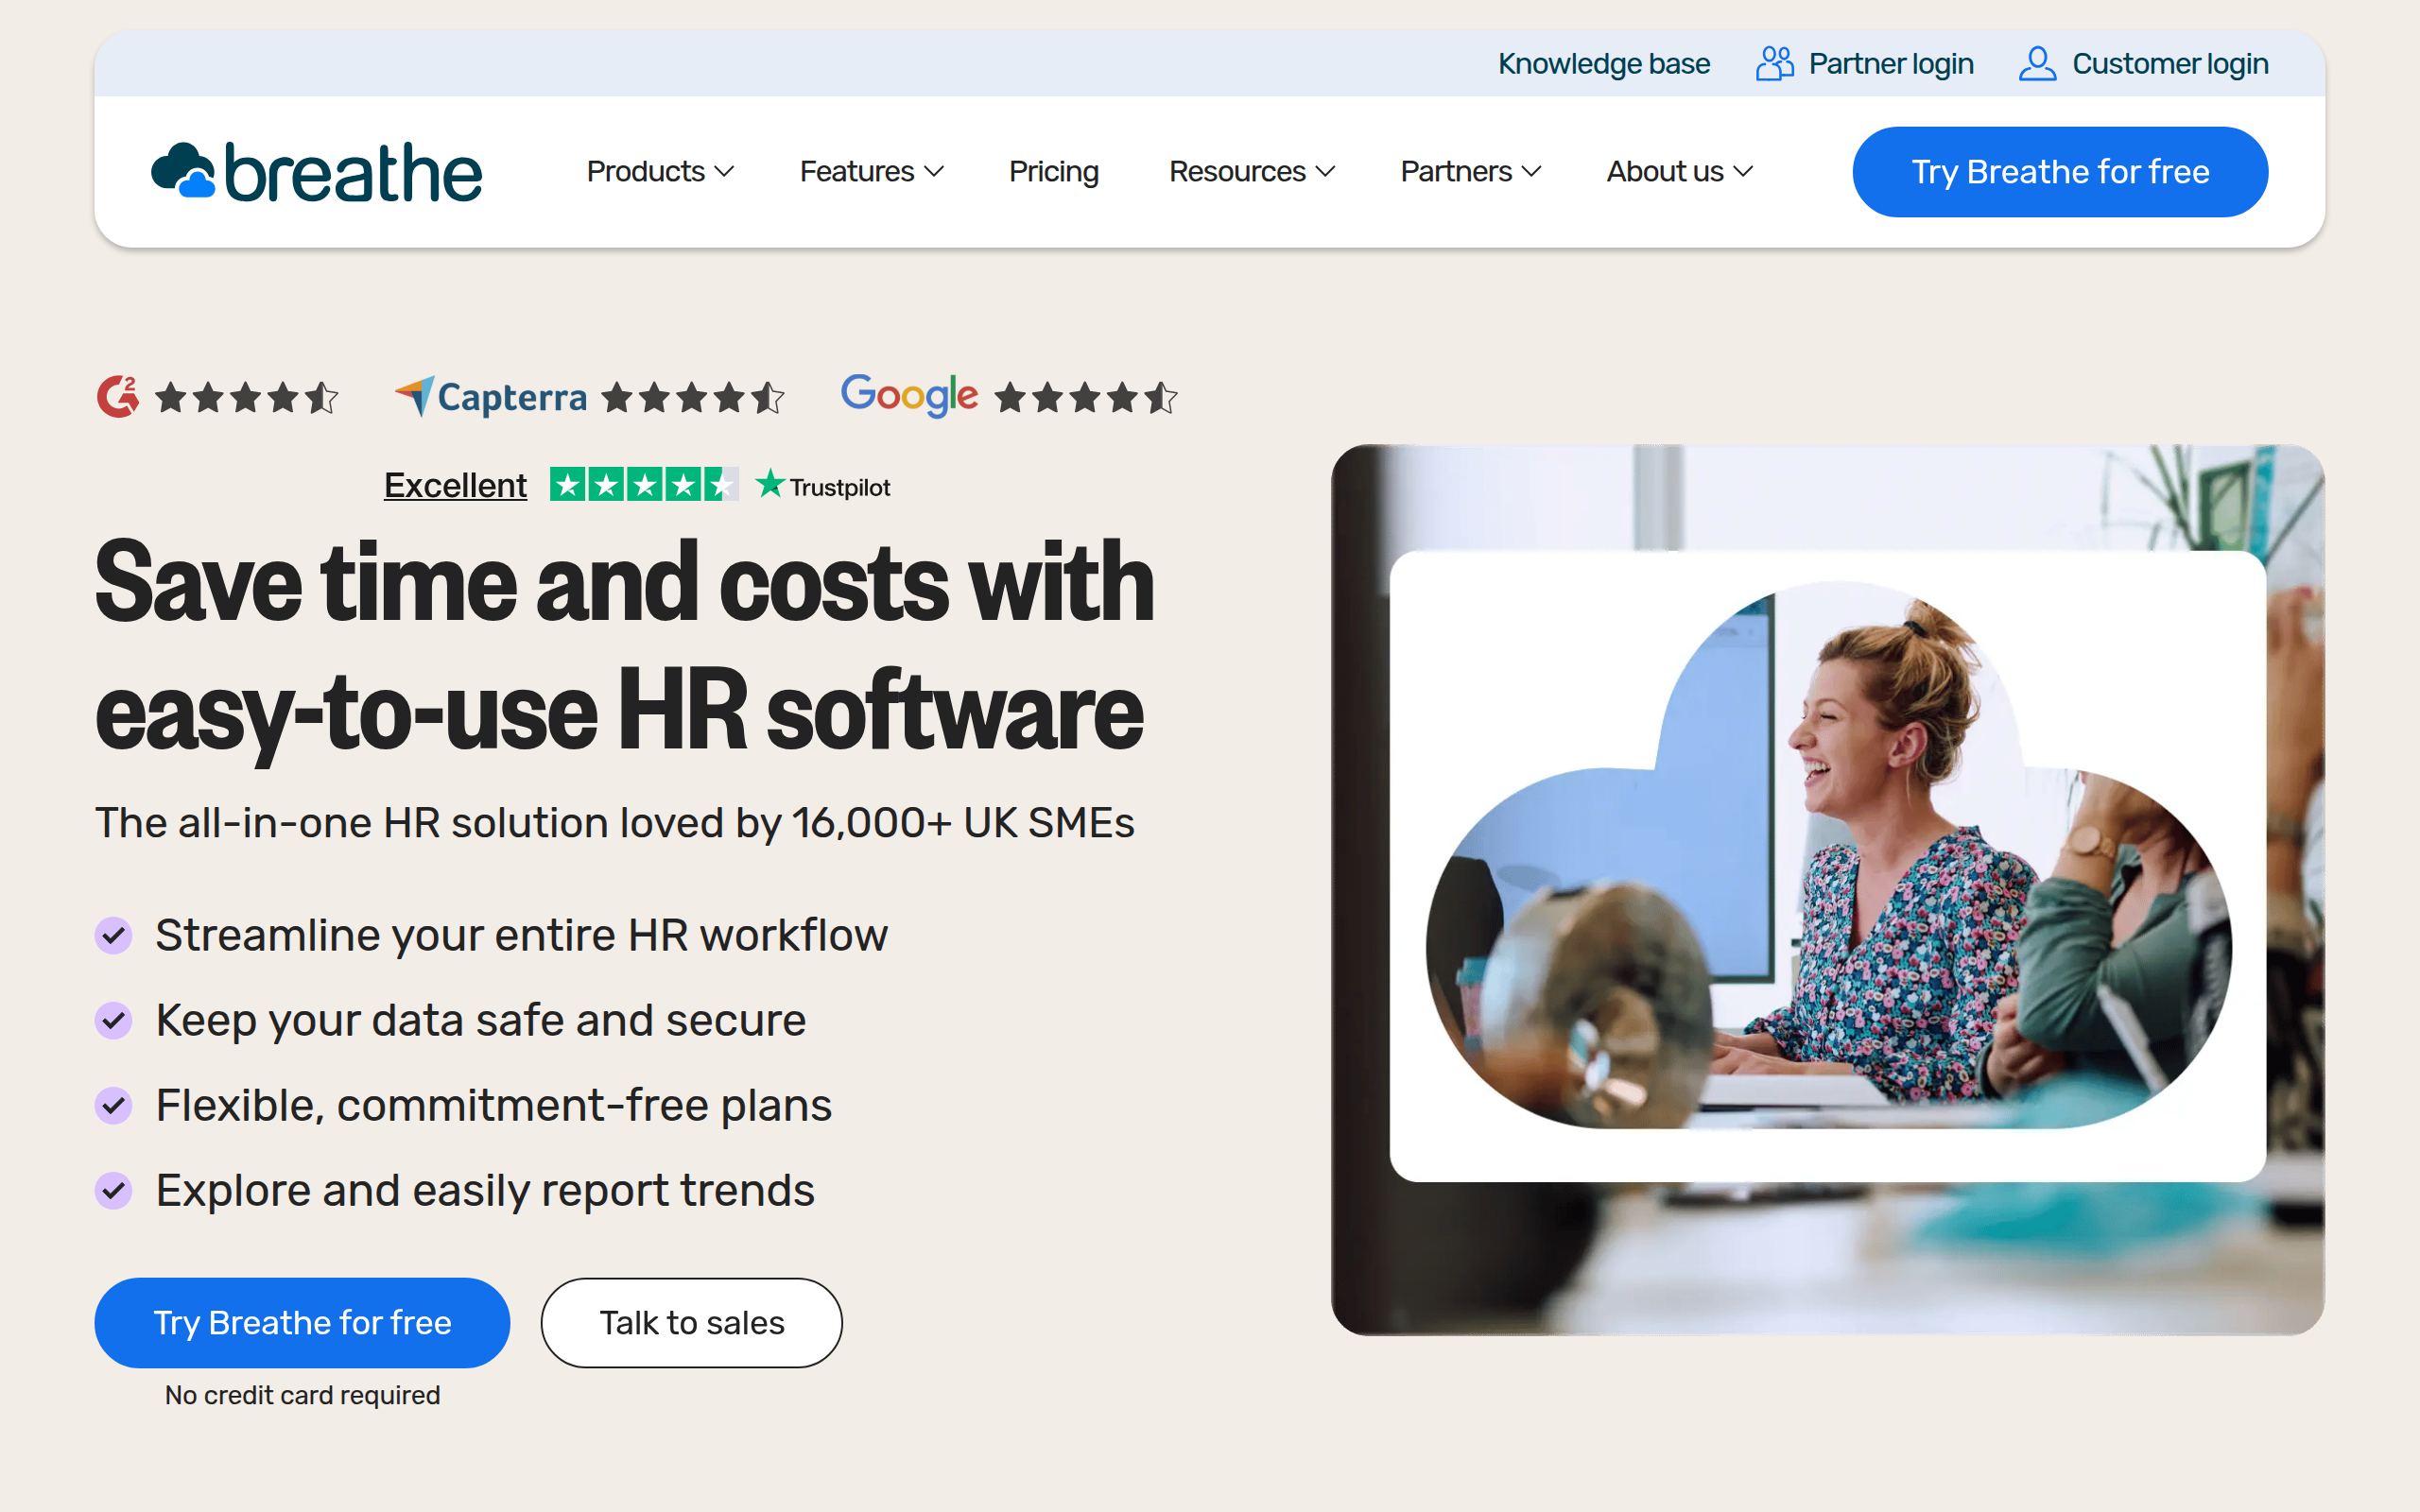Check the Streamline HR workflow checkmark
Image resolution: width=2420 pixels, height=1512 pixels.
point(114,936)
